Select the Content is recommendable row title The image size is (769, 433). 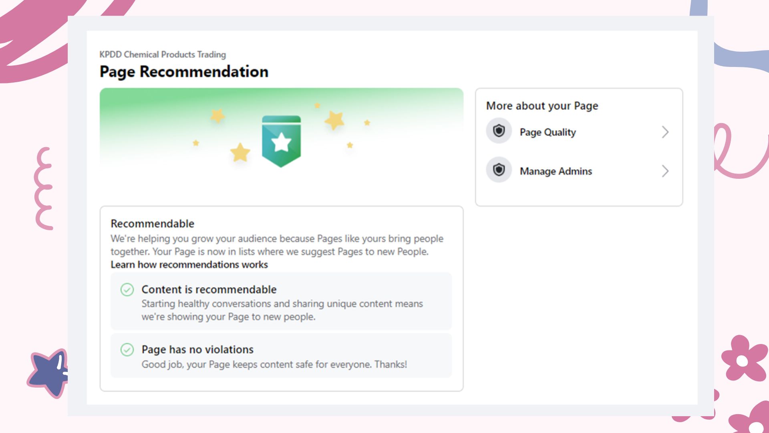209,289
